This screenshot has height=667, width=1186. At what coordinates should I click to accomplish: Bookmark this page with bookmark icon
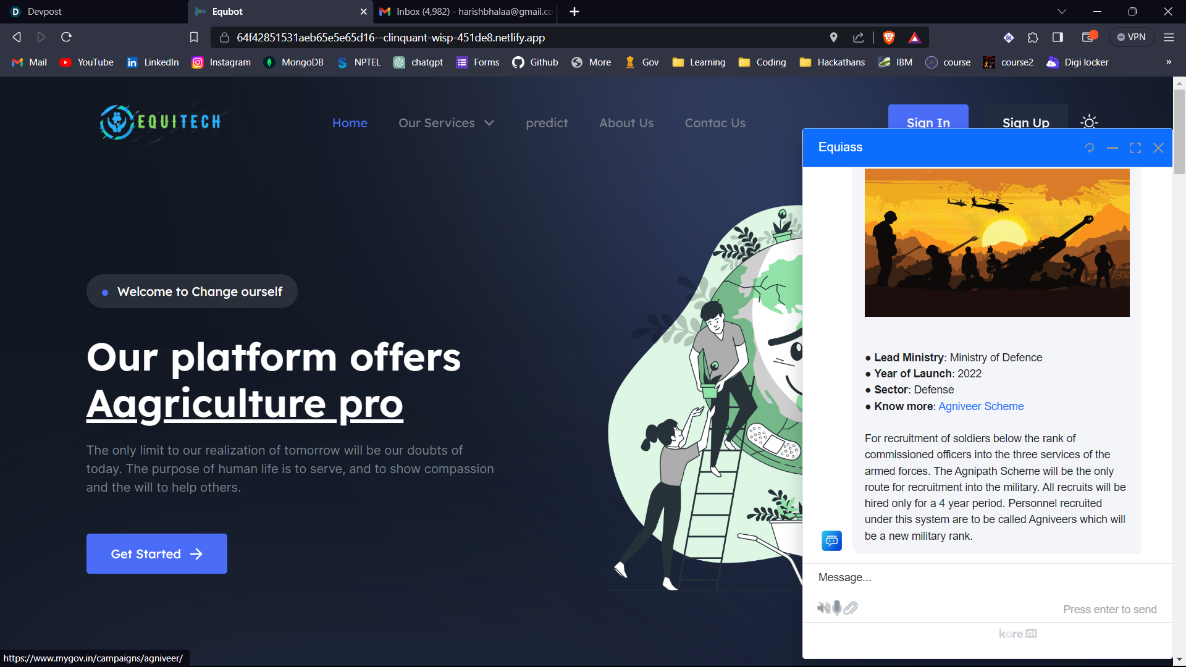[x=194, y=38]
